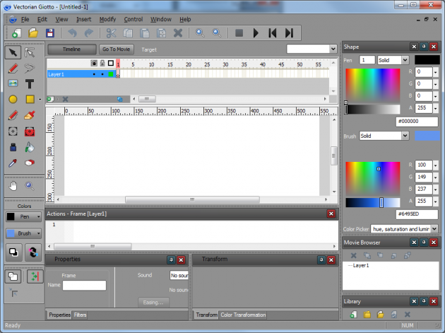The height and width of the screenshot is (333, 445).
Task: Expand the Target combo box
Action: coord(333,49)
